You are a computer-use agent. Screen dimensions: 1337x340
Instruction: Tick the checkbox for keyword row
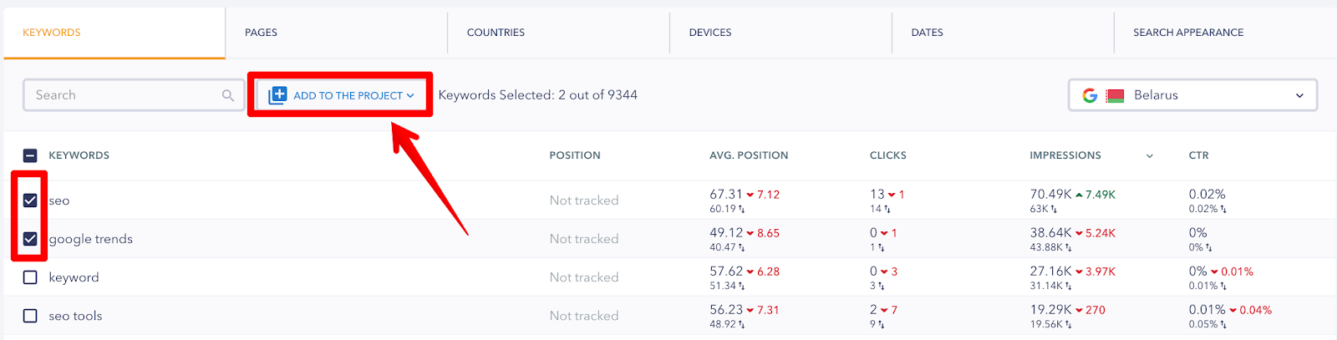pyautogui.click(x=30, y=277)
